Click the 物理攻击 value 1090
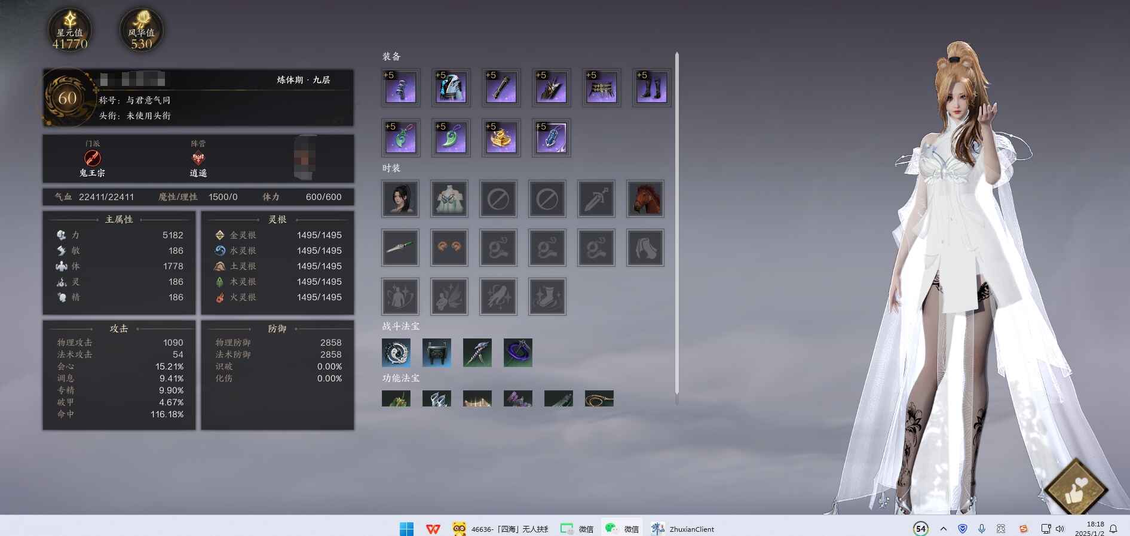 tap(173, 343)
